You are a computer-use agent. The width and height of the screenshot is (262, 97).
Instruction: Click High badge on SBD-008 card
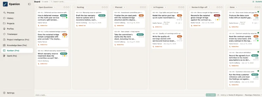[x=141, y=15]
